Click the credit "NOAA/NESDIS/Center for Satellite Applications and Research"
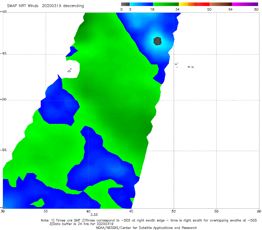Screen dimensions: 262x230 point(146,228)
